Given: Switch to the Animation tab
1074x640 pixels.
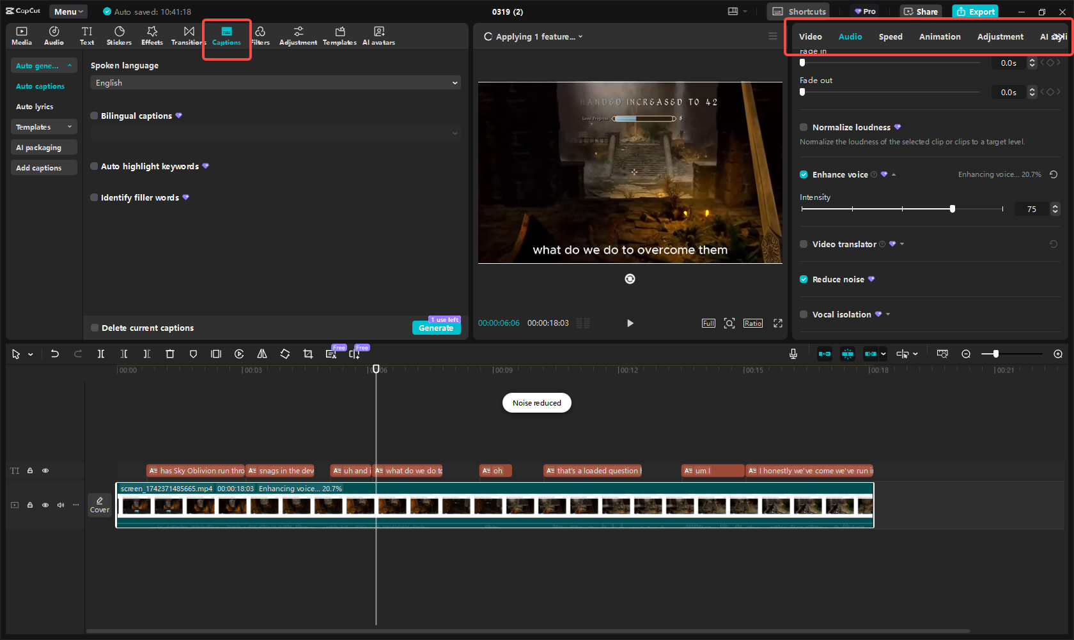Looking at the screenshot, I should pos(940,37).
